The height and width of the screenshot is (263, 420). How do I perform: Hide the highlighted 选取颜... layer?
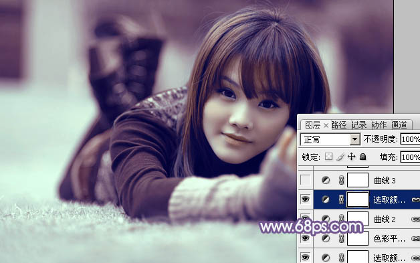point(306,199)
